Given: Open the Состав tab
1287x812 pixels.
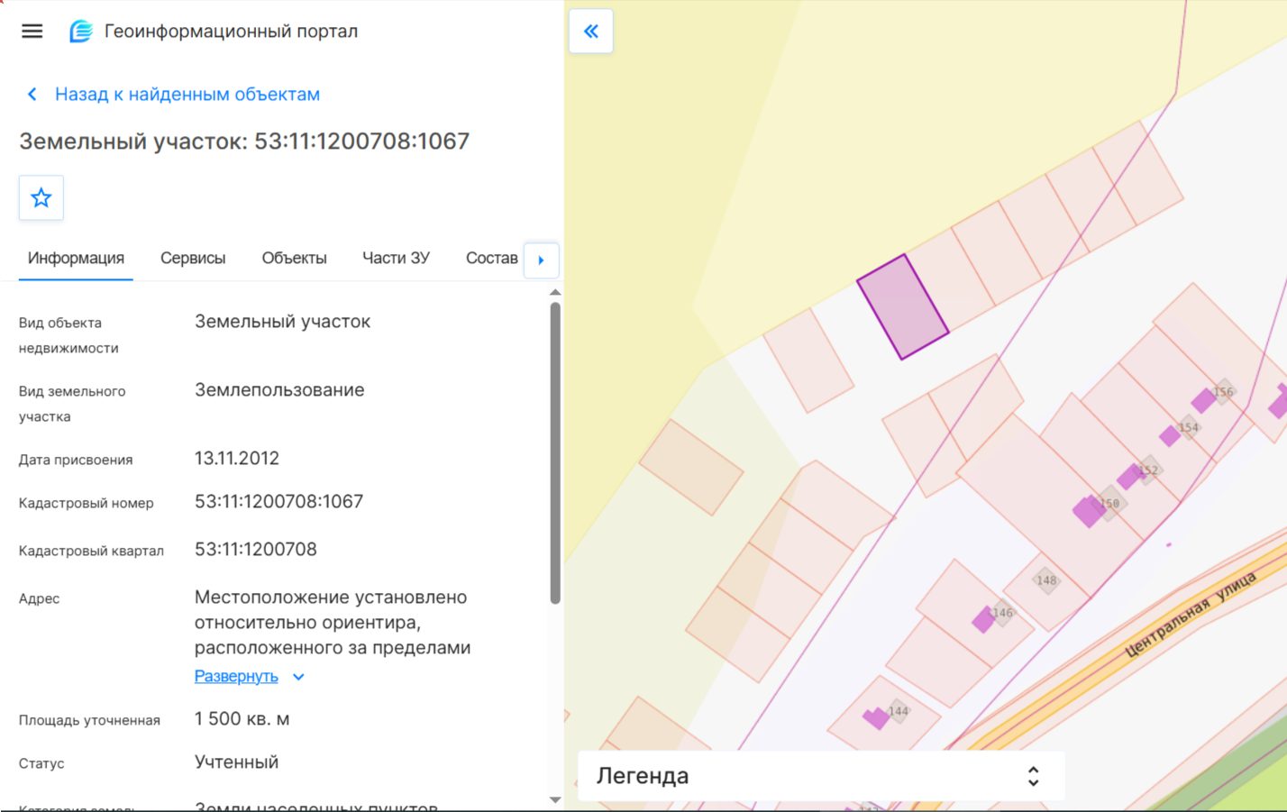Looking at the screenshot, I should (491, 259).
